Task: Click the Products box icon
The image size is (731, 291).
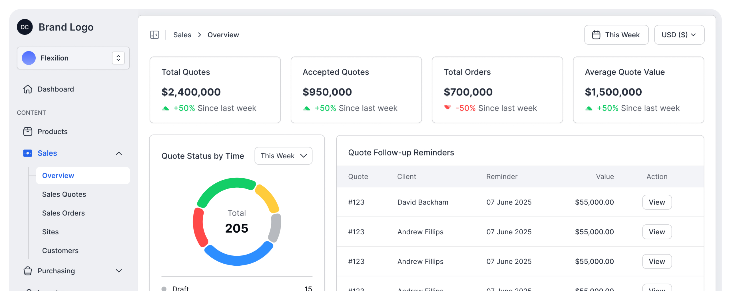Action: (x=28, y=132)
